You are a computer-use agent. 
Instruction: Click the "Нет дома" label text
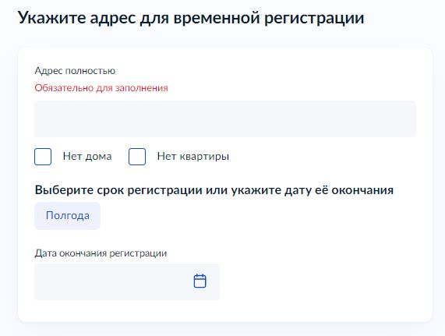coord(87,157)
